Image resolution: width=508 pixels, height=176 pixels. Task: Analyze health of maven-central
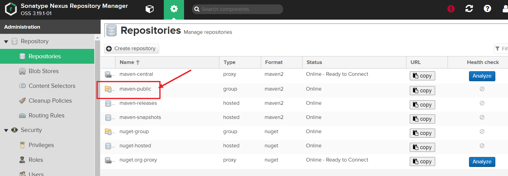(482, 76)
